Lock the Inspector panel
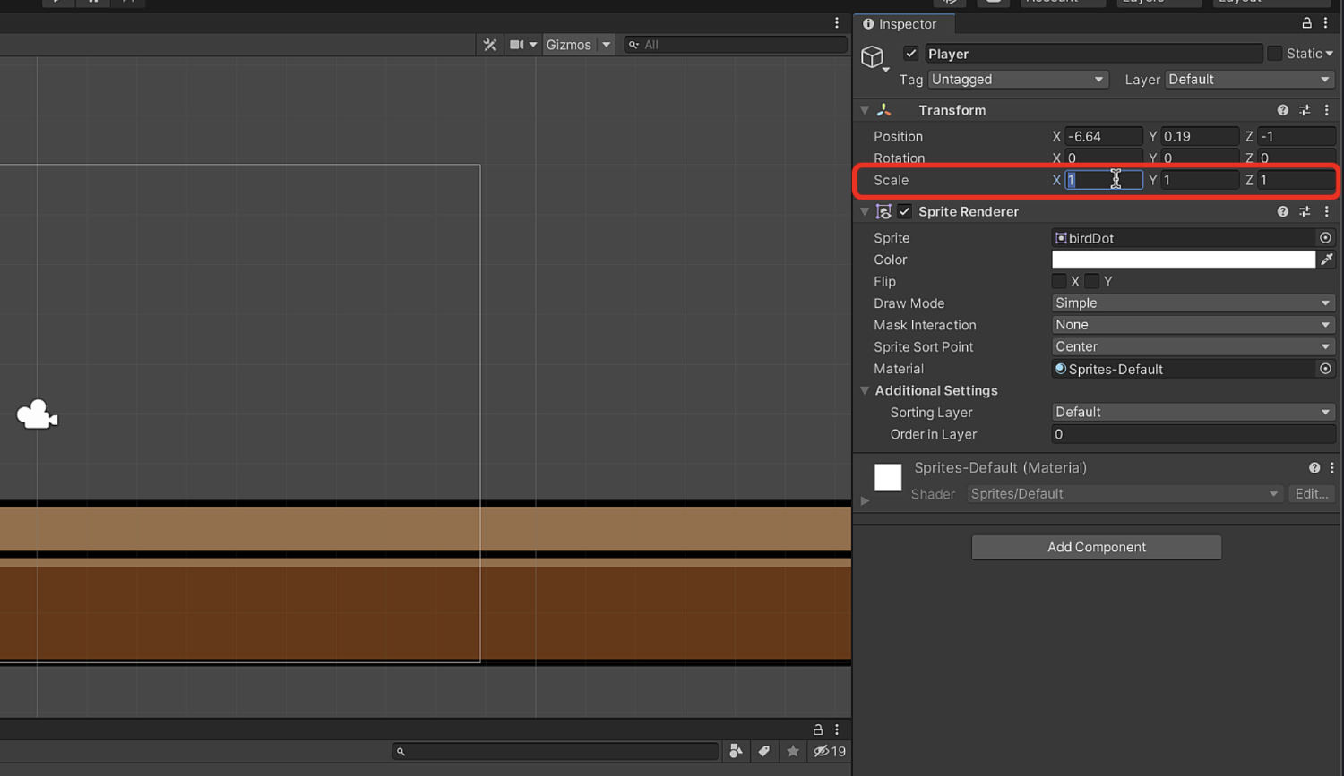 tap(1306, 23)
